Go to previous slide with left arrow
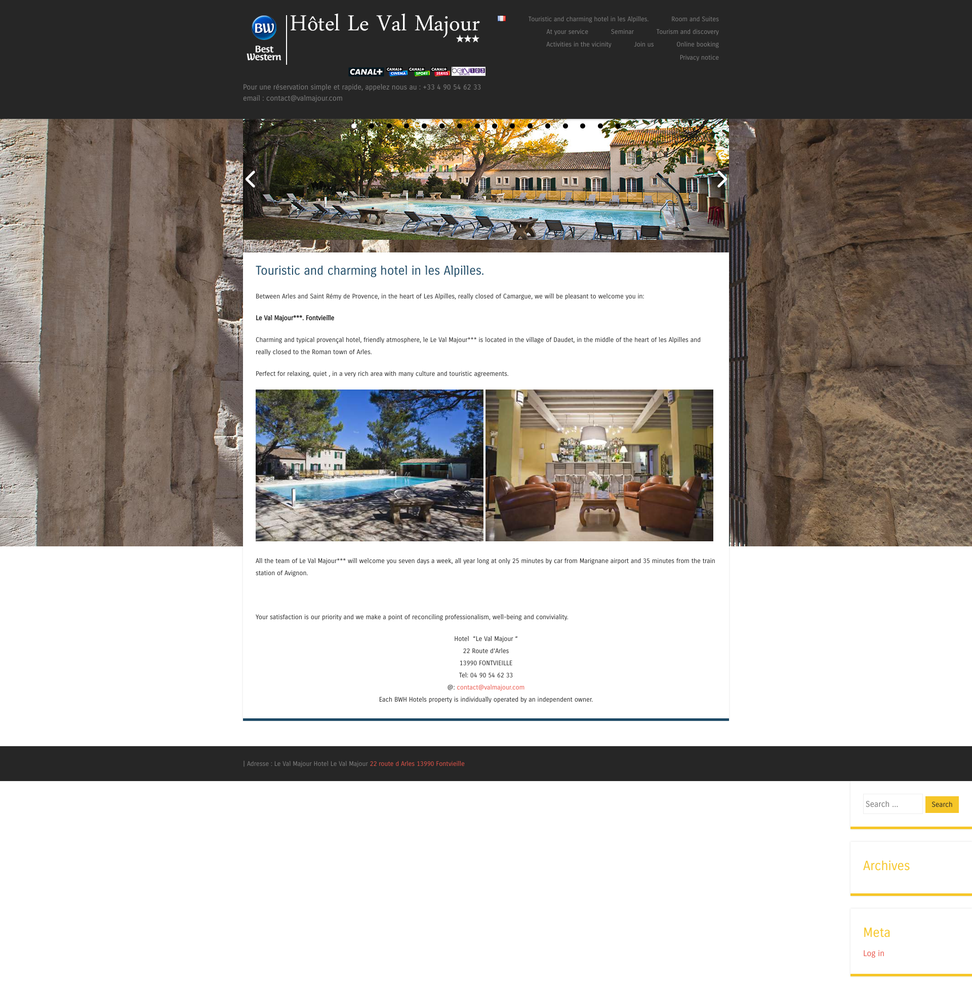The height and width of the screenshot is (989, 972). 250,179
